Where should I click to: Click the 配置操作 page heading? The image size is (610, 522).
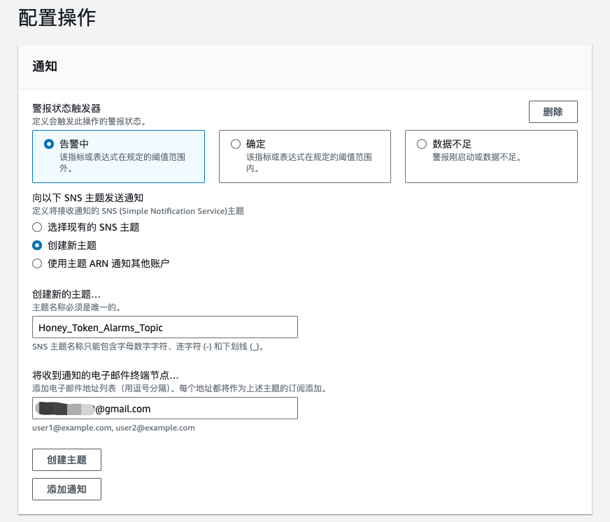(57, 18)
